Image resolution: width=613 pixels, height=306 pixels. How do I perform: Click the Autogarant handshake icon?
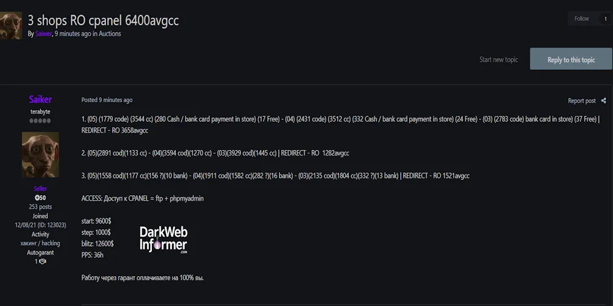(42, 261)
